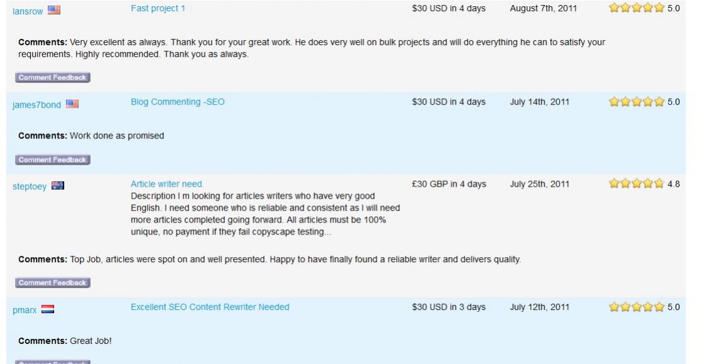Open Excellent SEO Content Rewriter Needed project

(210, 307)
